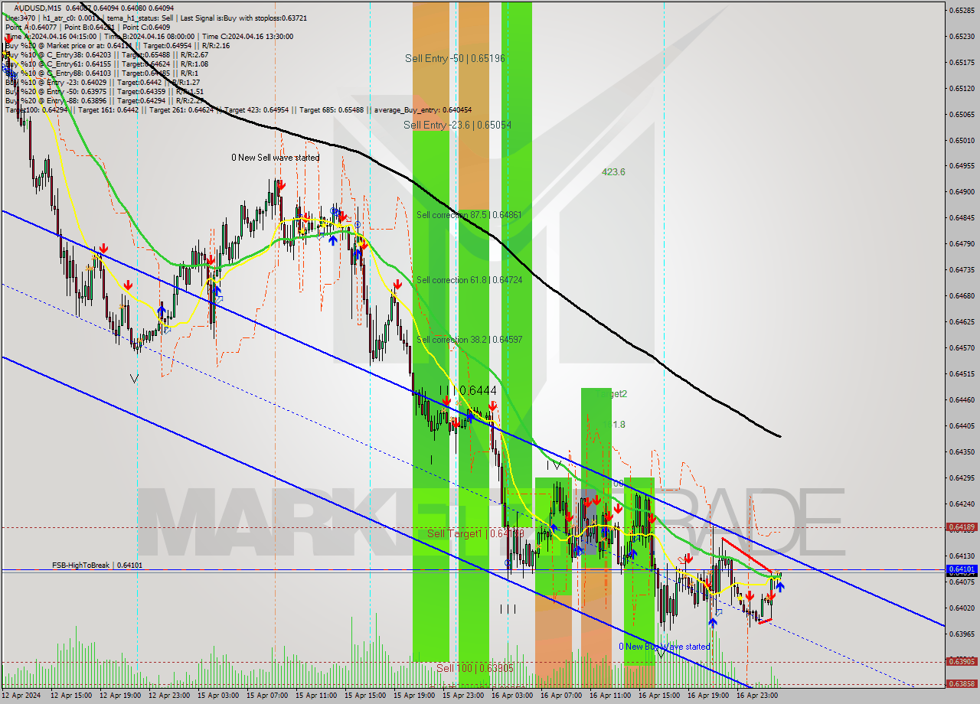Click the 'FSB-HighToBreak | 0.64101' label
This screenshot has width=980, height=704.
click(97, 565)
